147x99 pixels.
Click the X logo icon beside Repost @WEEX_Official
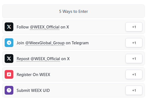[x=9, y=59]
